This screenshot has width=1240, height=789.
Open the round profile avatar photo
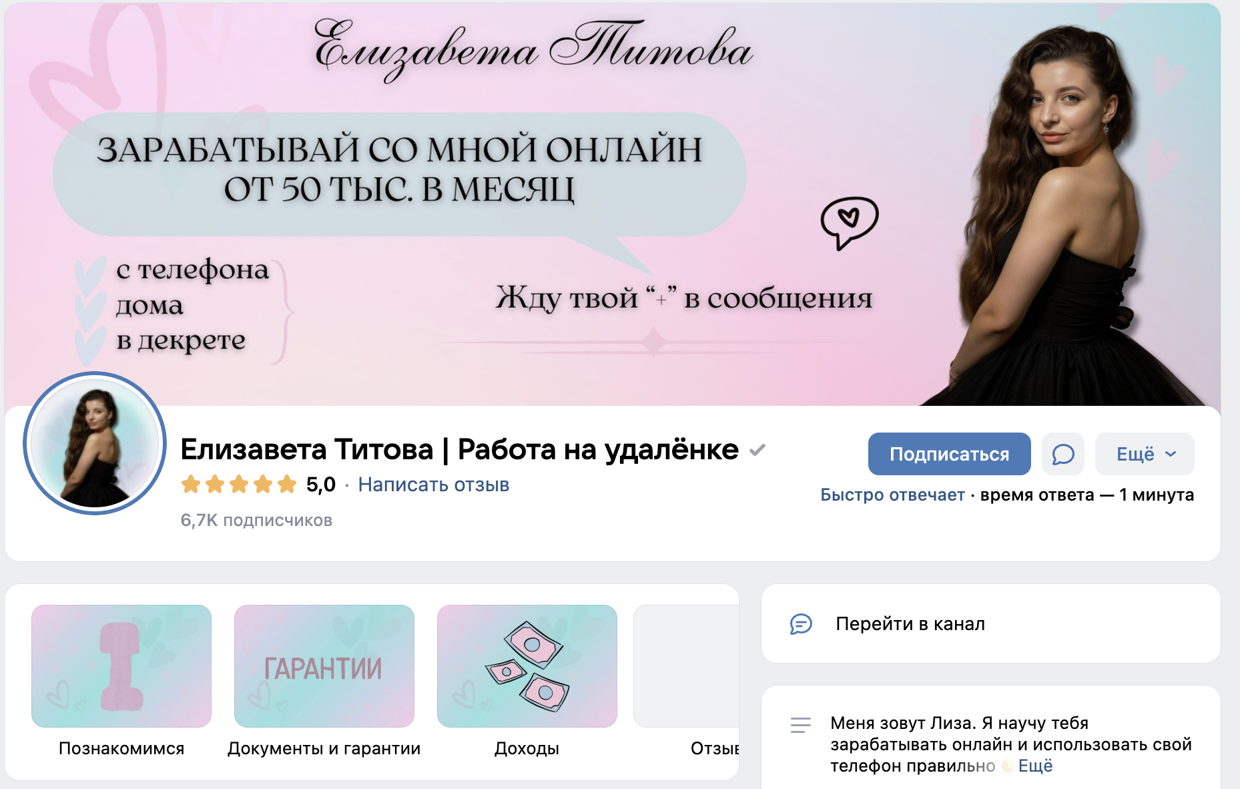tap(95, 443)
